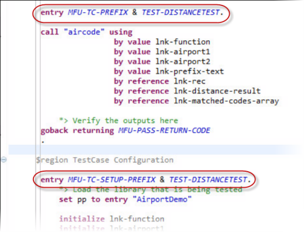
Task: Click the $region TestCase Configuration directive text
Action: coord(105,160)
